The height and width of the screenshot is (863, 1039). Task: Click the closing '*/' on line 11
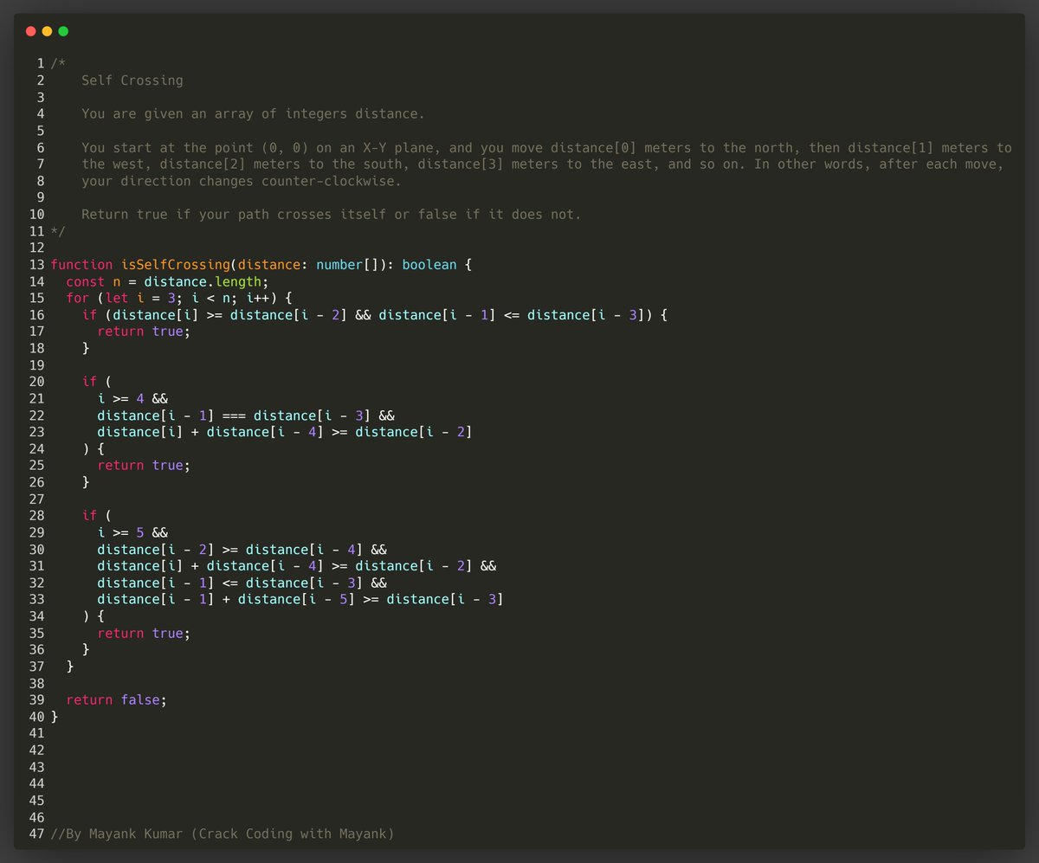click(x=58, y=231)
